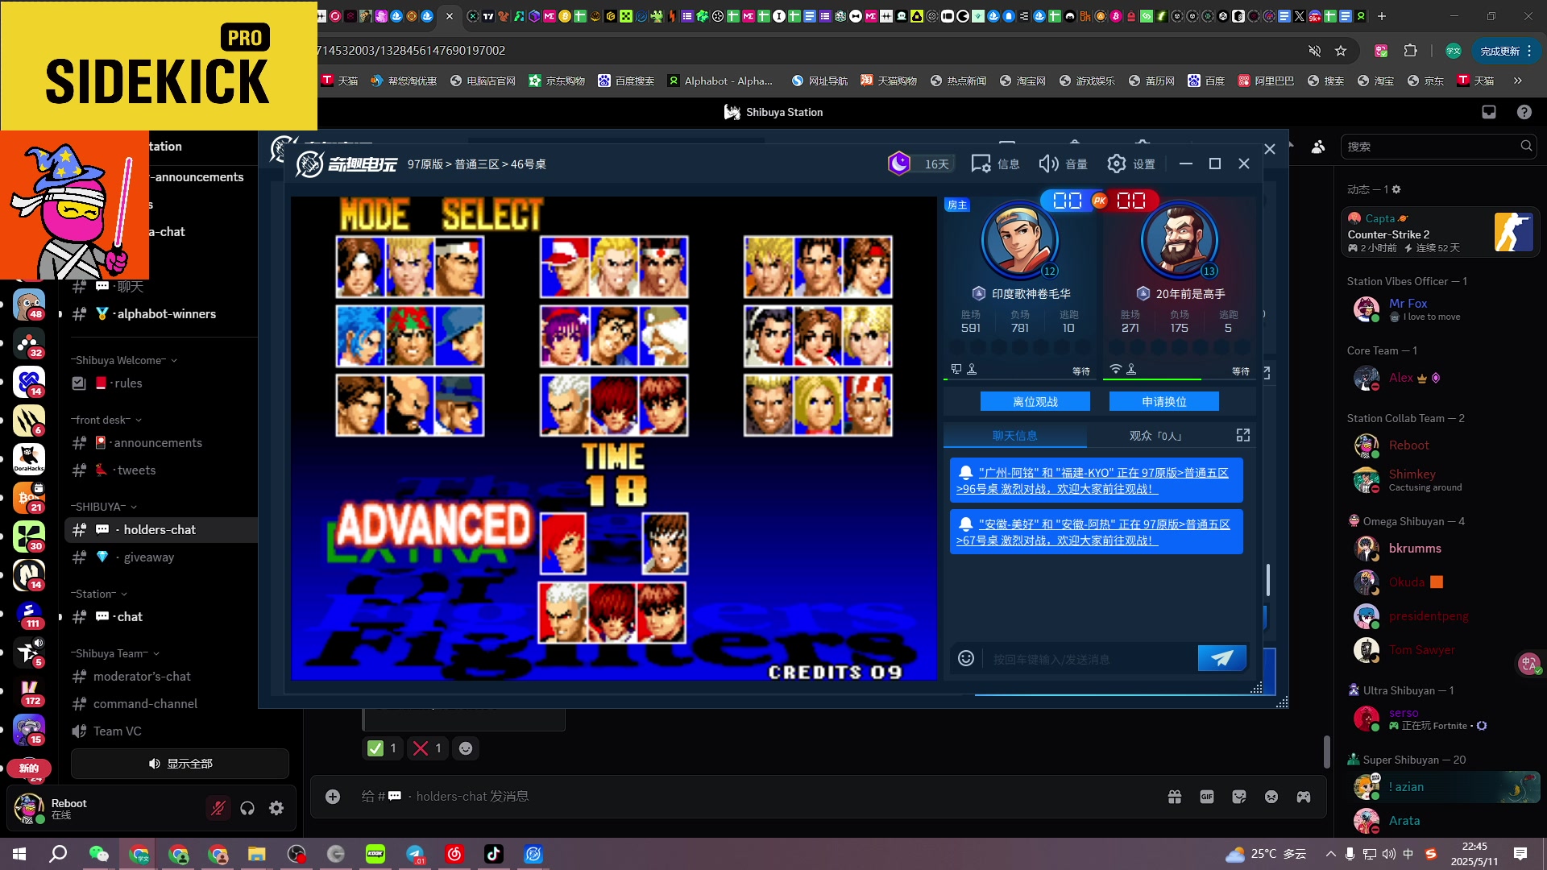The image size is (1547, 870).
Task: Switch to 聊天信息 tab
Action: click(x=1015, y=436)
